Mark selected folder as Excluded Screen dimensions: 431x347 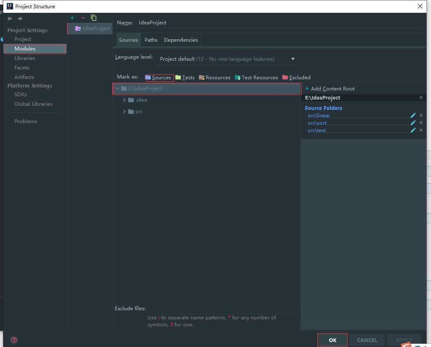[x=296, y=78]
